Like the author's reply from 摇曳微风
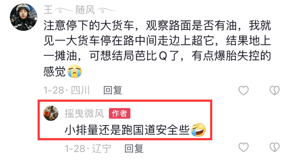289x164 pixels. (243, 147)
